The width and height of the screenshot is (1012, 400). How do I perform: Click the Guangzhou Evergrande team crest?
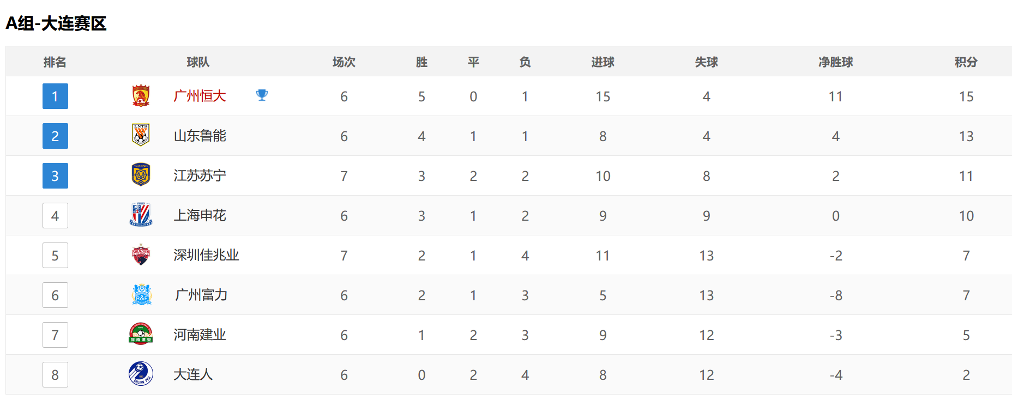click(141, 96)
